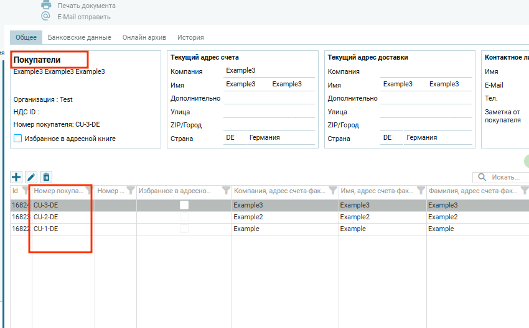Screen dimensions: 529x328
Task: Click E-Mail отправить link
Action: pyautogui.click(x=83, y=17)
